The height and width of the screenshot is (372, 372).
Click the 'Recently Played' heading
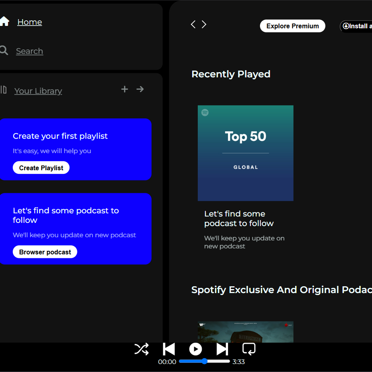pyautogui.click(x=231, y=74)
